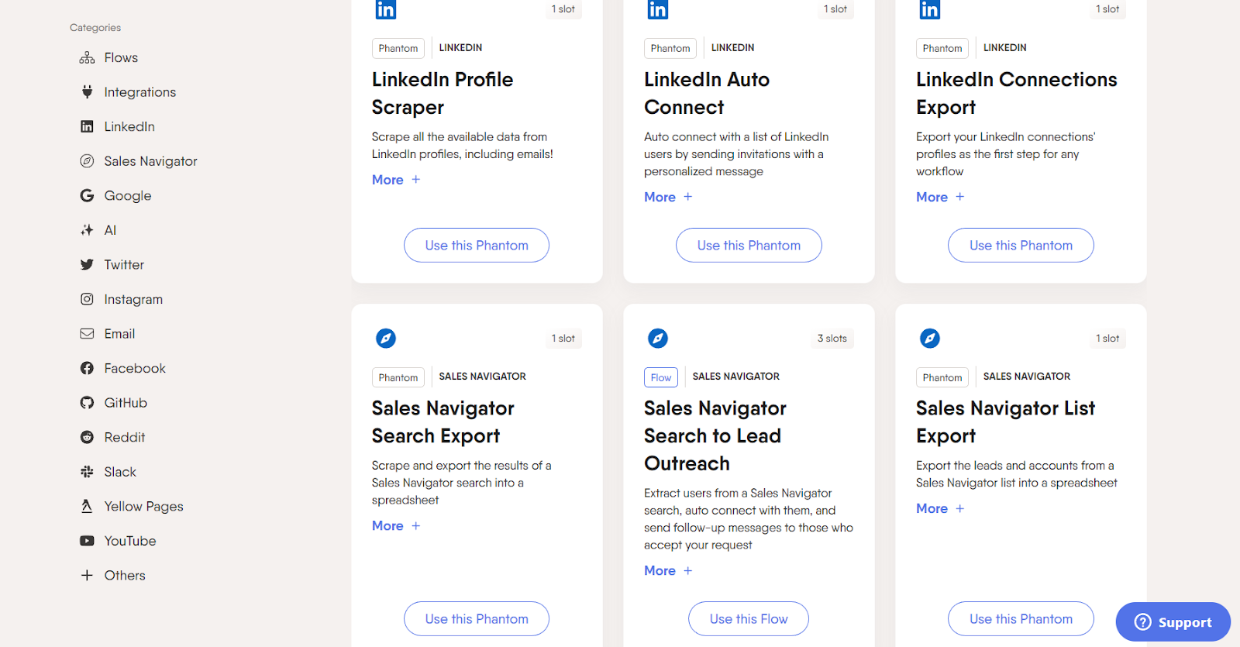Image resolution: width=1240 pixels, height=647 pixels.
Task: Select the Reddit category label
Action: [125, 437]
